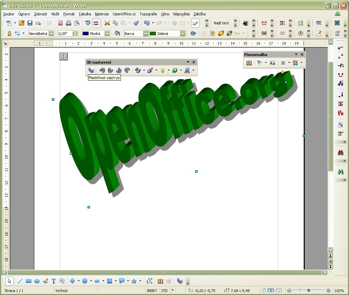Screen dimensions: 349x295
Task: Click the line style pen icon
Action: 9,33
